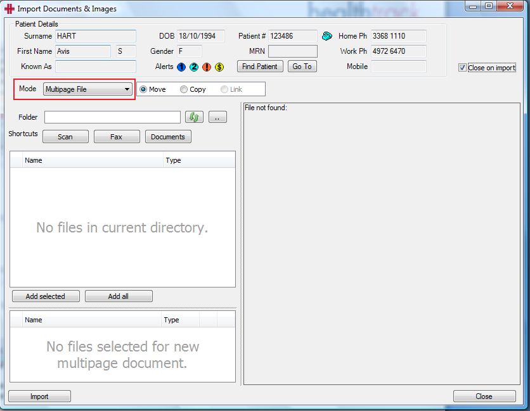Click the Go To button
Image resolution: width=530 pixels, height=411 pixels.
(302, 66)
